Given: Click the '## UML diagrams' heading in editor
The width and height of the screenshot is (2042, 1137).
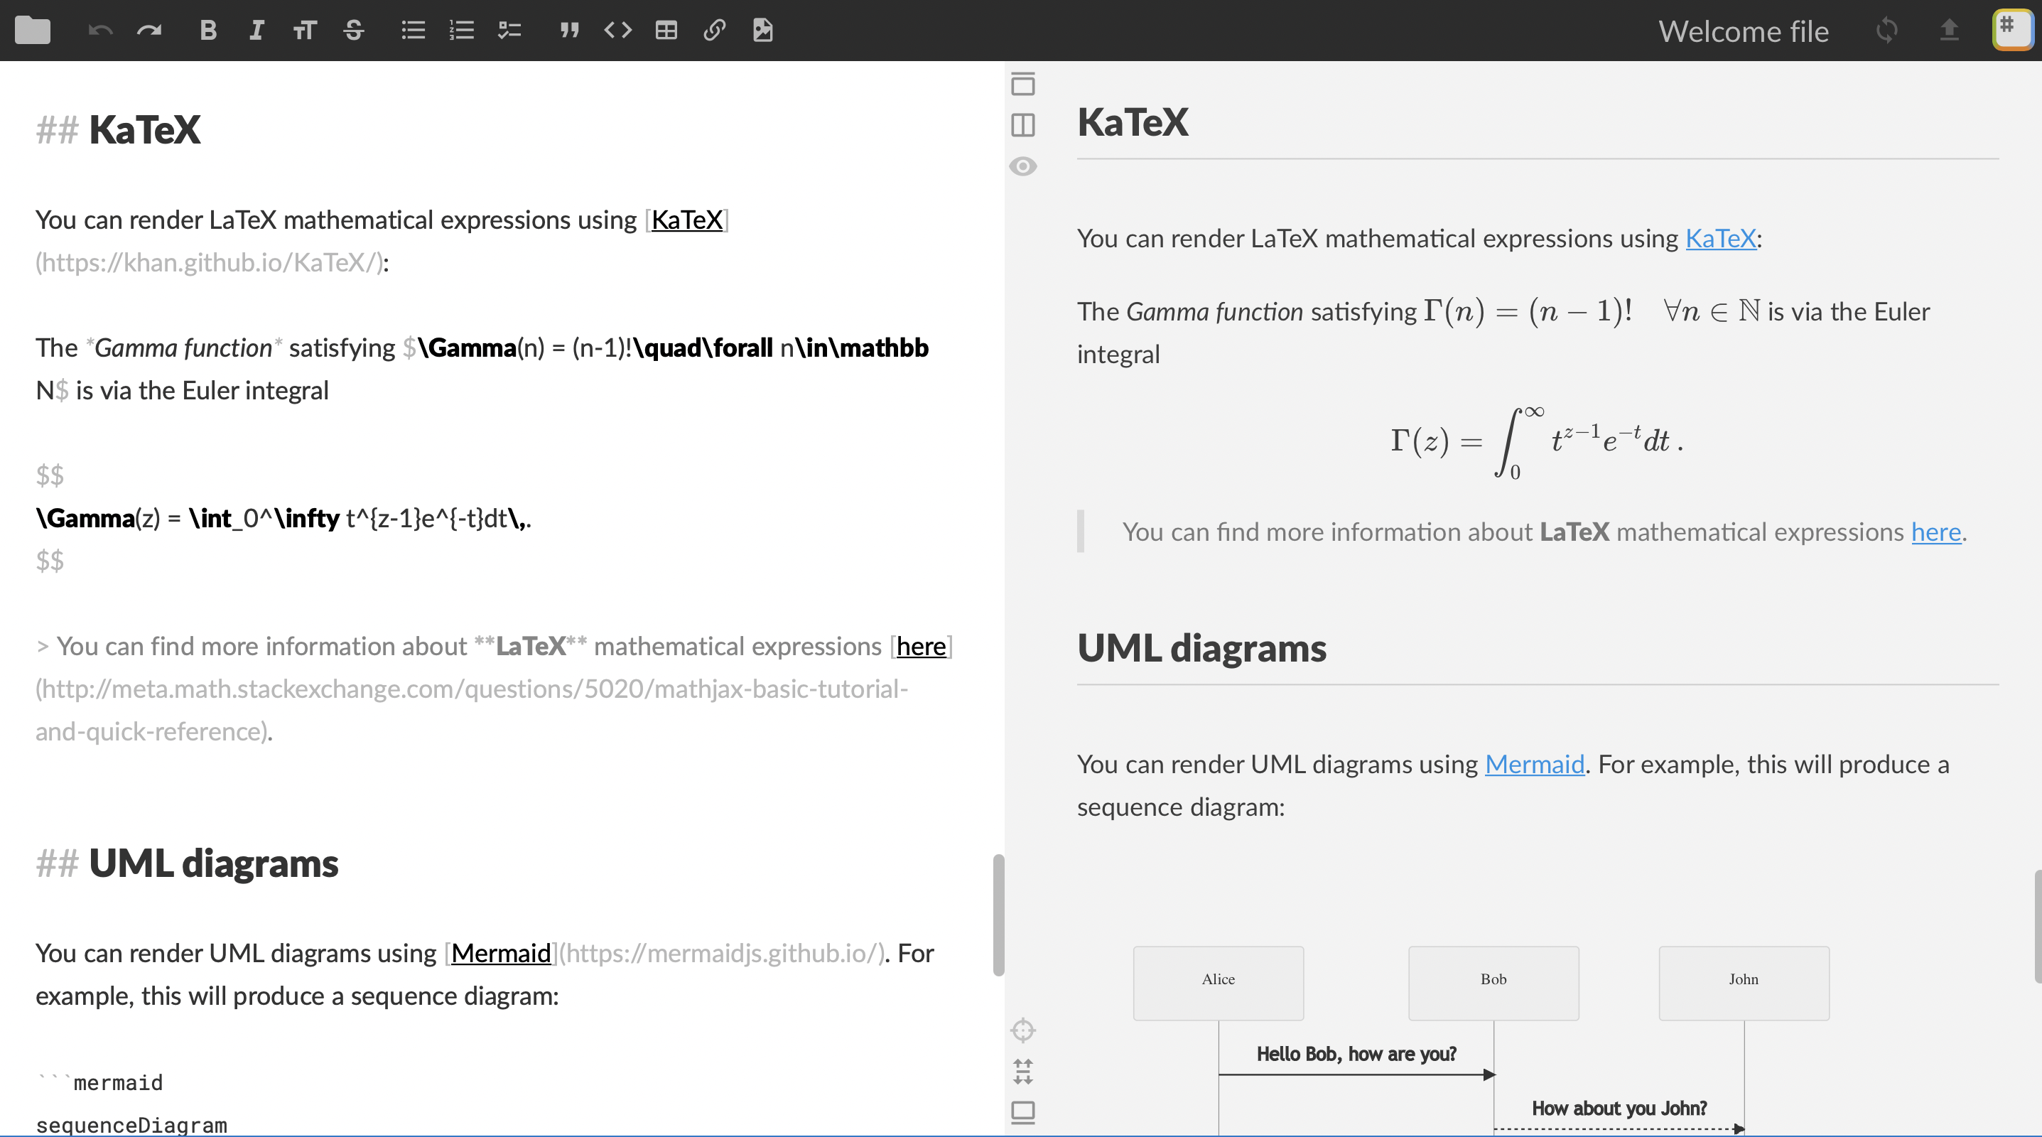Looking at the screenshot, I should 187,863.
